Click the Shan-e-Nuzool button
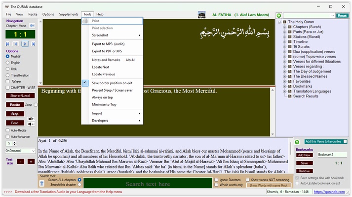 point(20,96)
